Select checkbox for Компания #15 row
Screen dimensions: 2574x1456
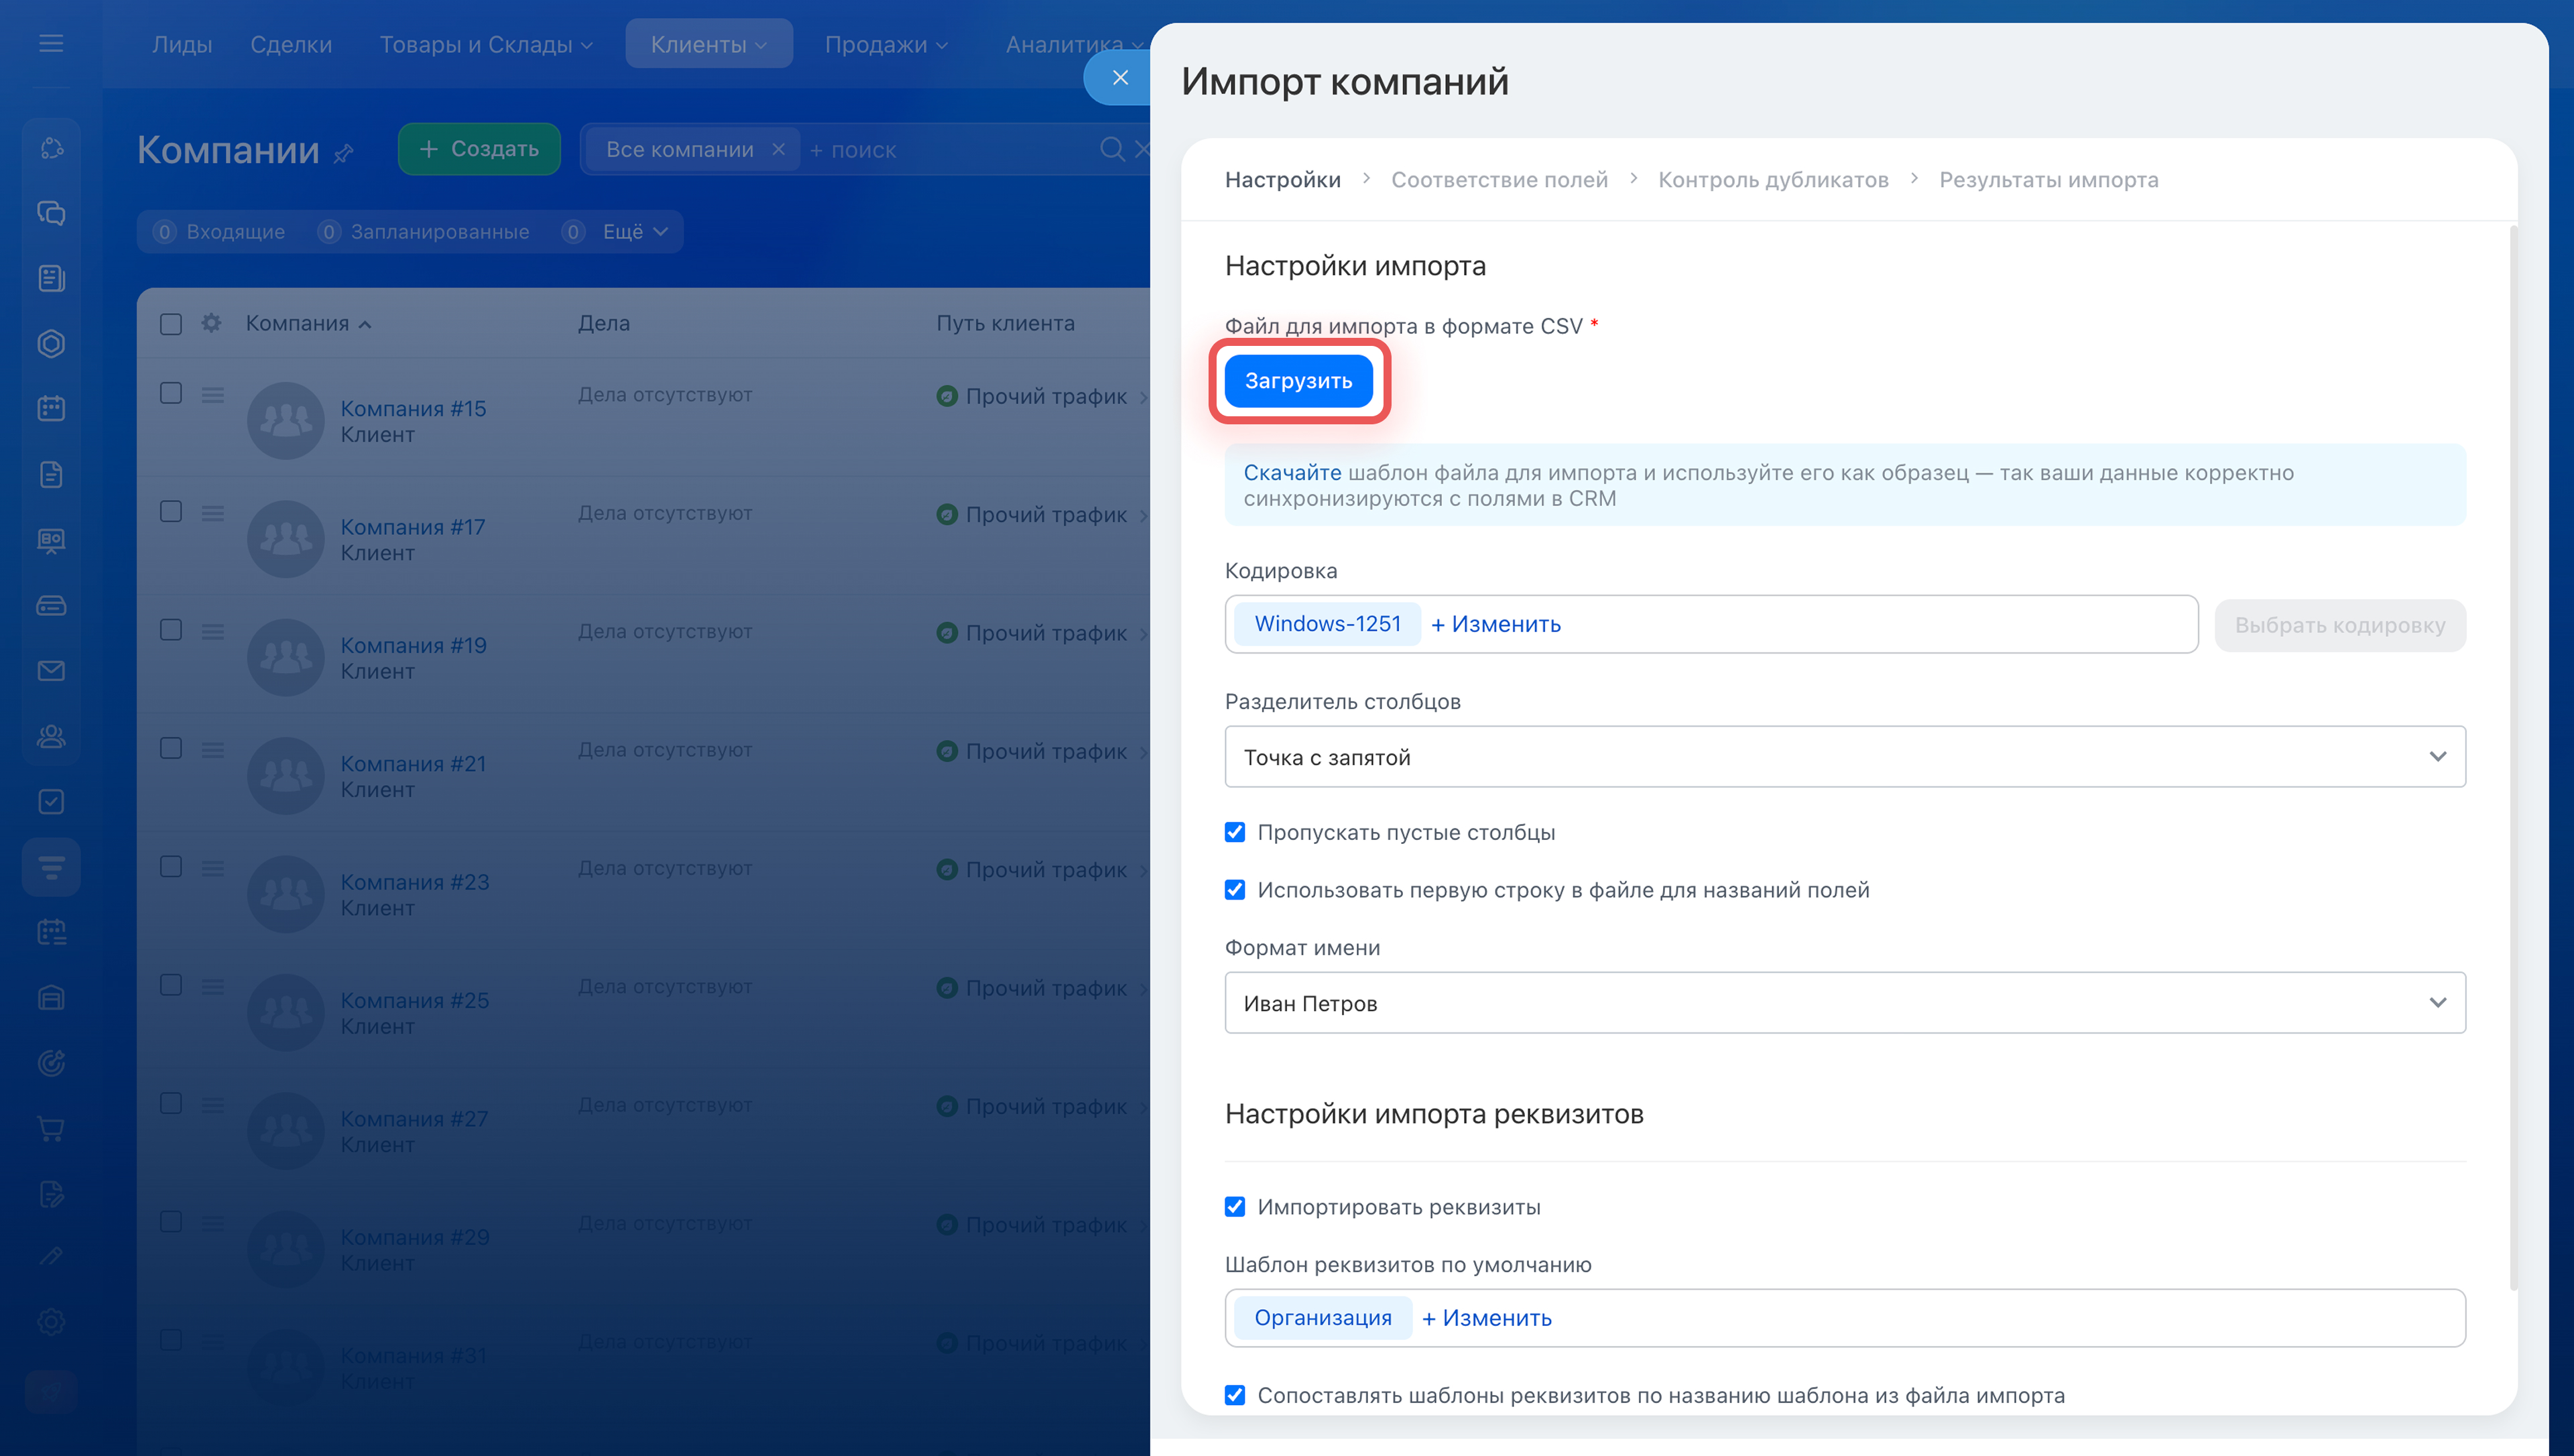[x=171, y=393]
